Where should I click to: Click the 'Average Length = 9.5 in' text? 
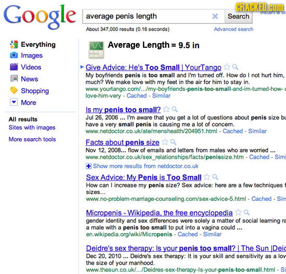coord(153,45)
